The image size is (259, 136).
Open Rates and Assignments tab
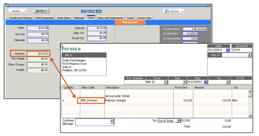(x=110, y=18)
